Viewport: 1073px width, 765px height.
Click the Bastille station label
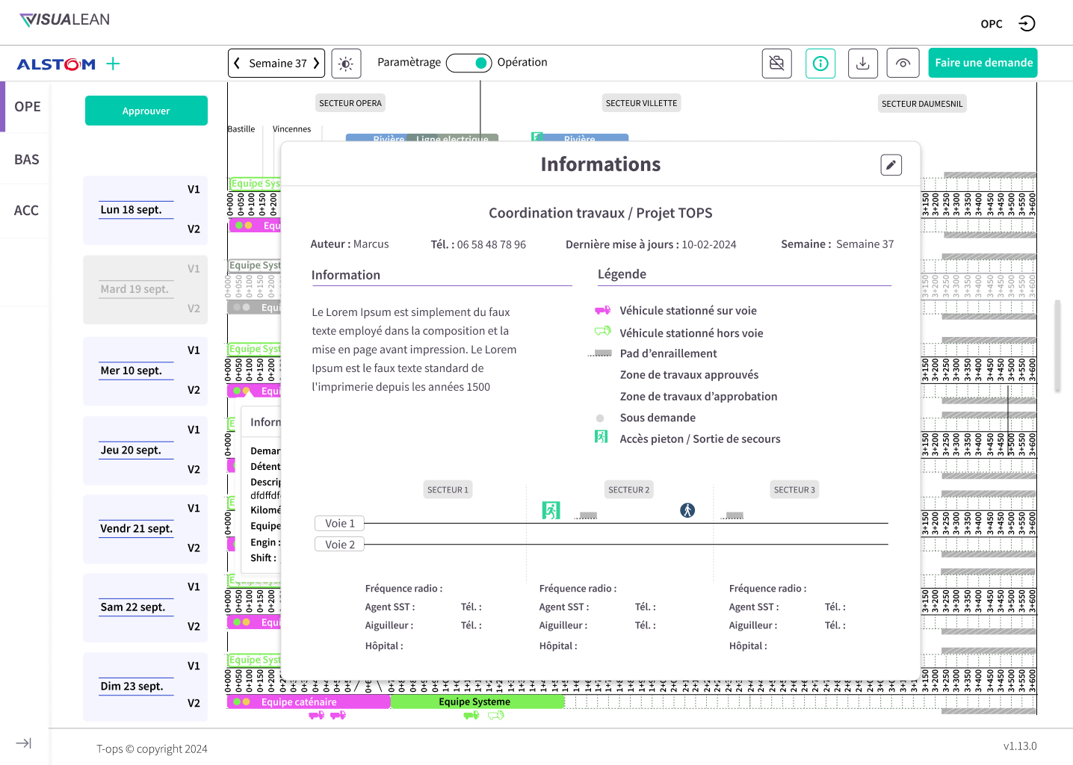click(241, 129)
